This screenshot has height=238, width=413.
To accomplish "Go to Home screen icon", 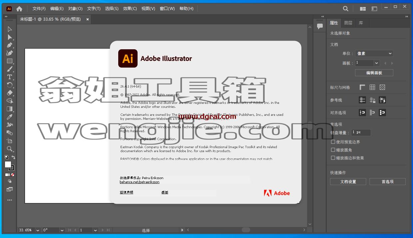I will pyautogui.click(x=19, y=9).
